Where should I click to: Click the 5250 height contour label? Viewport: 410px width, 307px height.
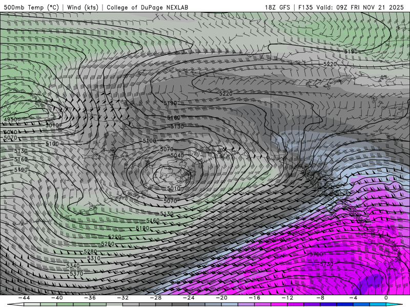(108, 244)
